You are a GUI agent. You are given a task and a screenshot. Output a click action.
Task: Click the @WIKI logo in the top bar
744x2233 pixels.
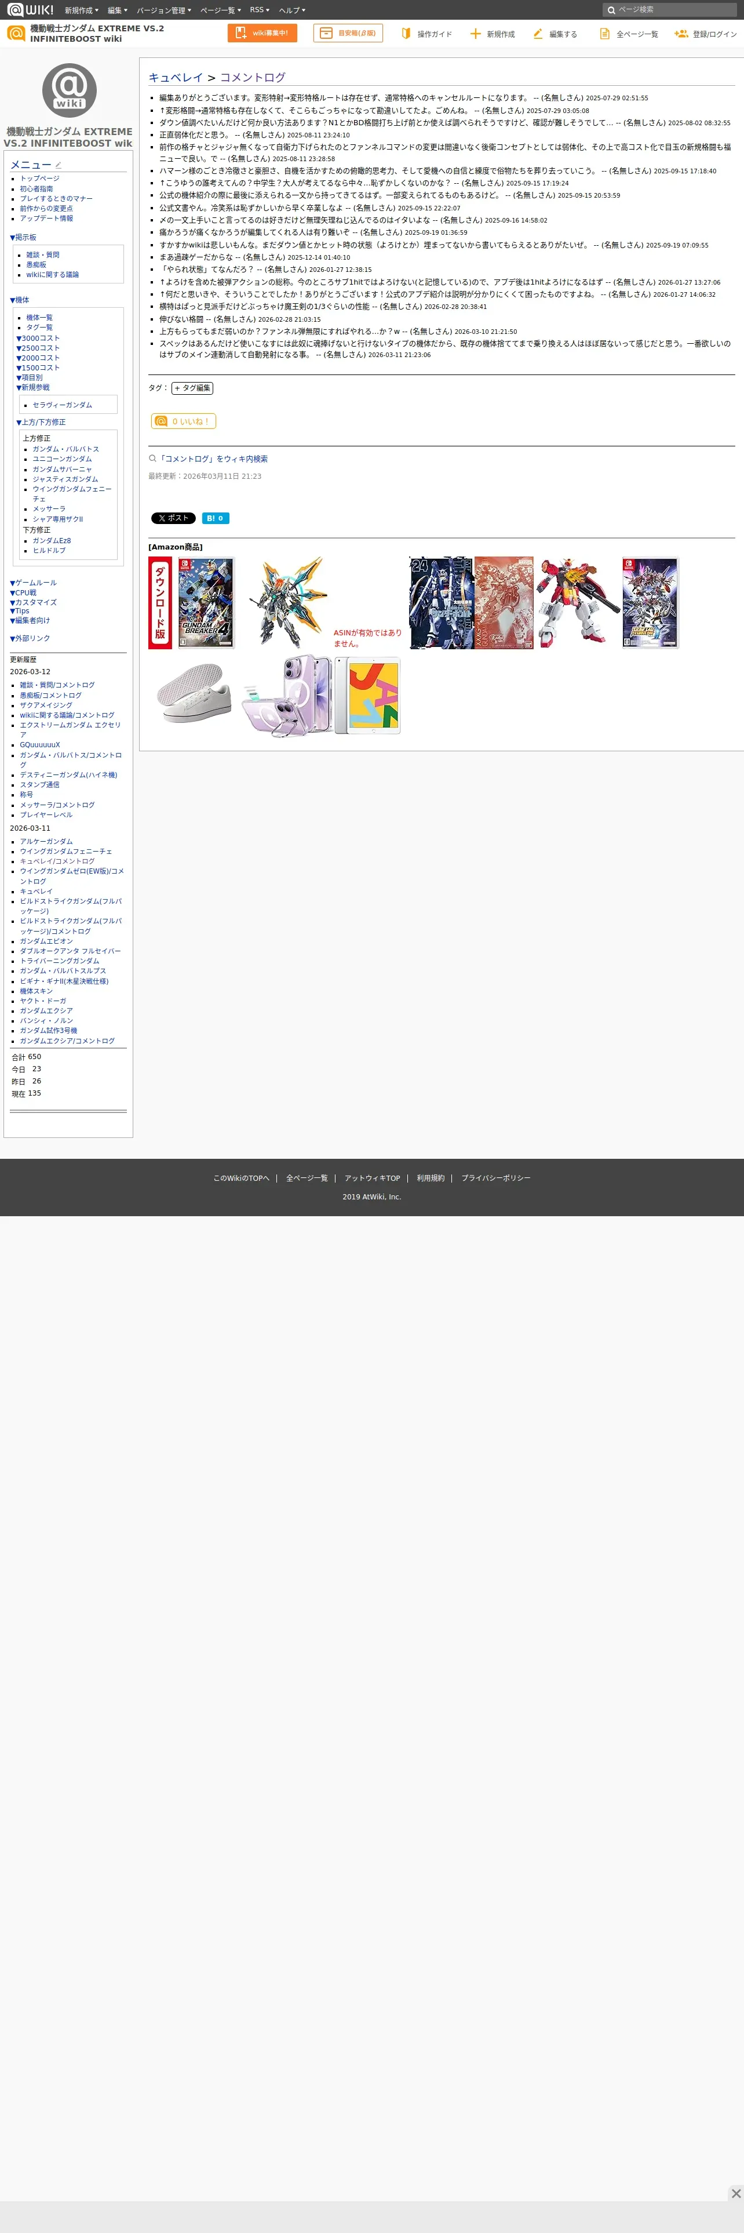(30, 9)
